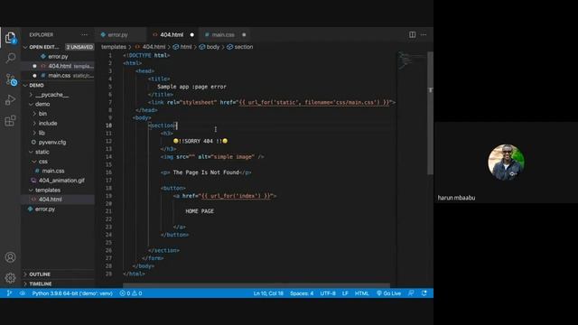Collapse the demo folder

pyautogui.click(x=31, y=105)
